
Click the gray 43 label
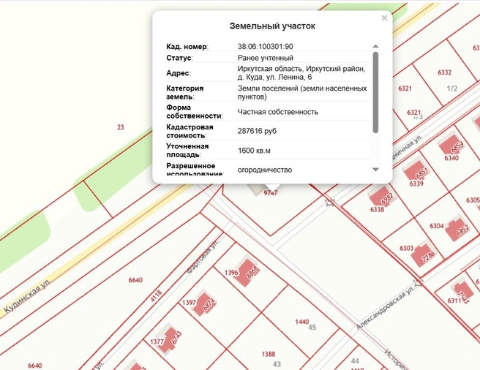277,364
